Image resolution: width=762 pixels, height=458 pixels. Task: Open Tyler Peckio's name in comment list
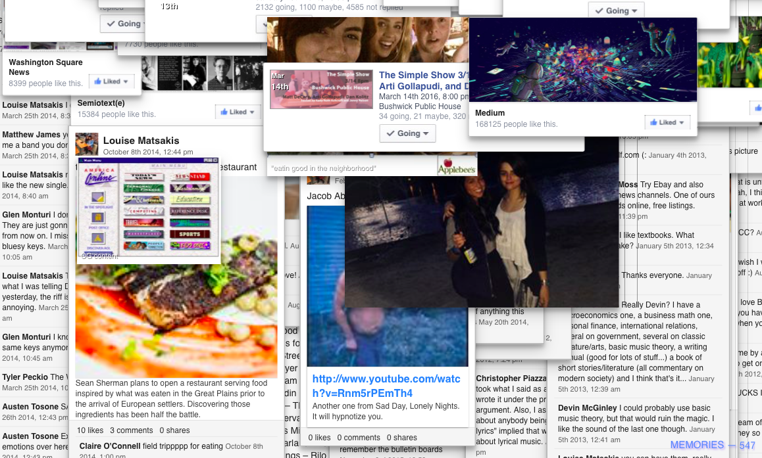point(25,377)
